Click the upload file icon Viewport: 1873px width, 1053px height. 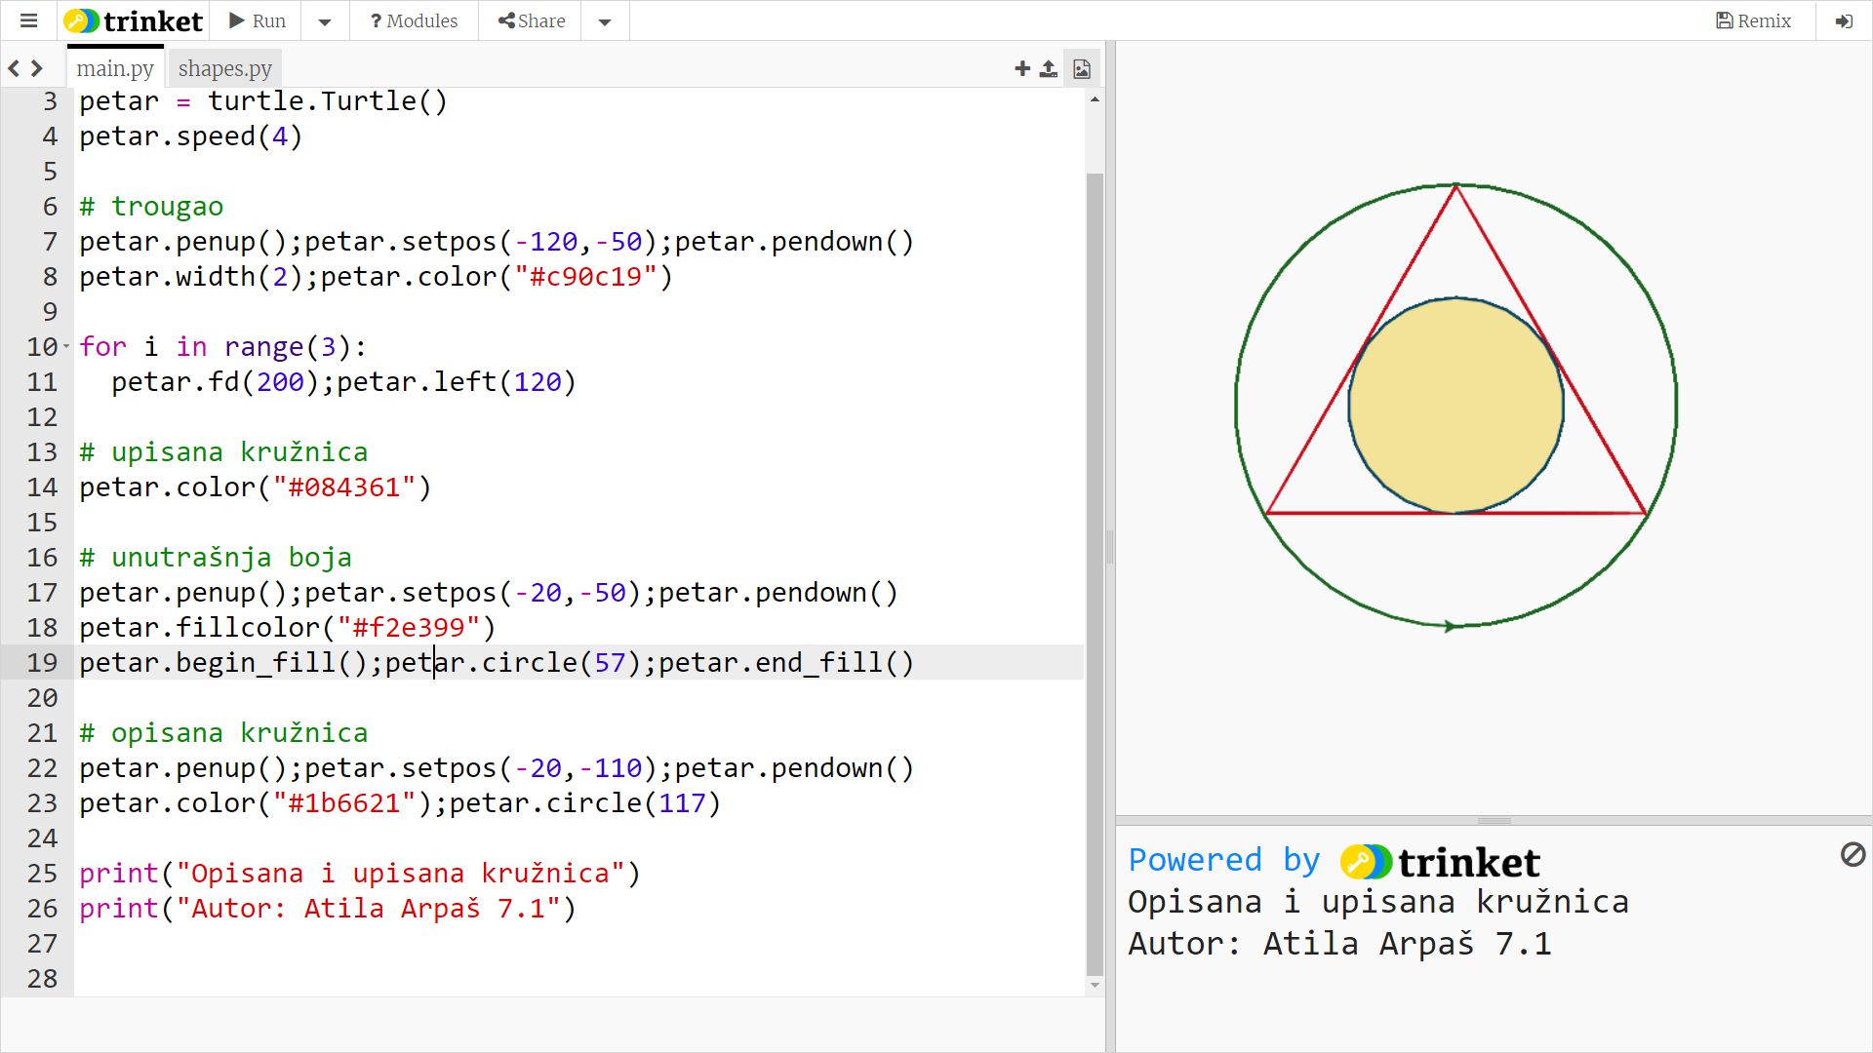pos(1049,68)
